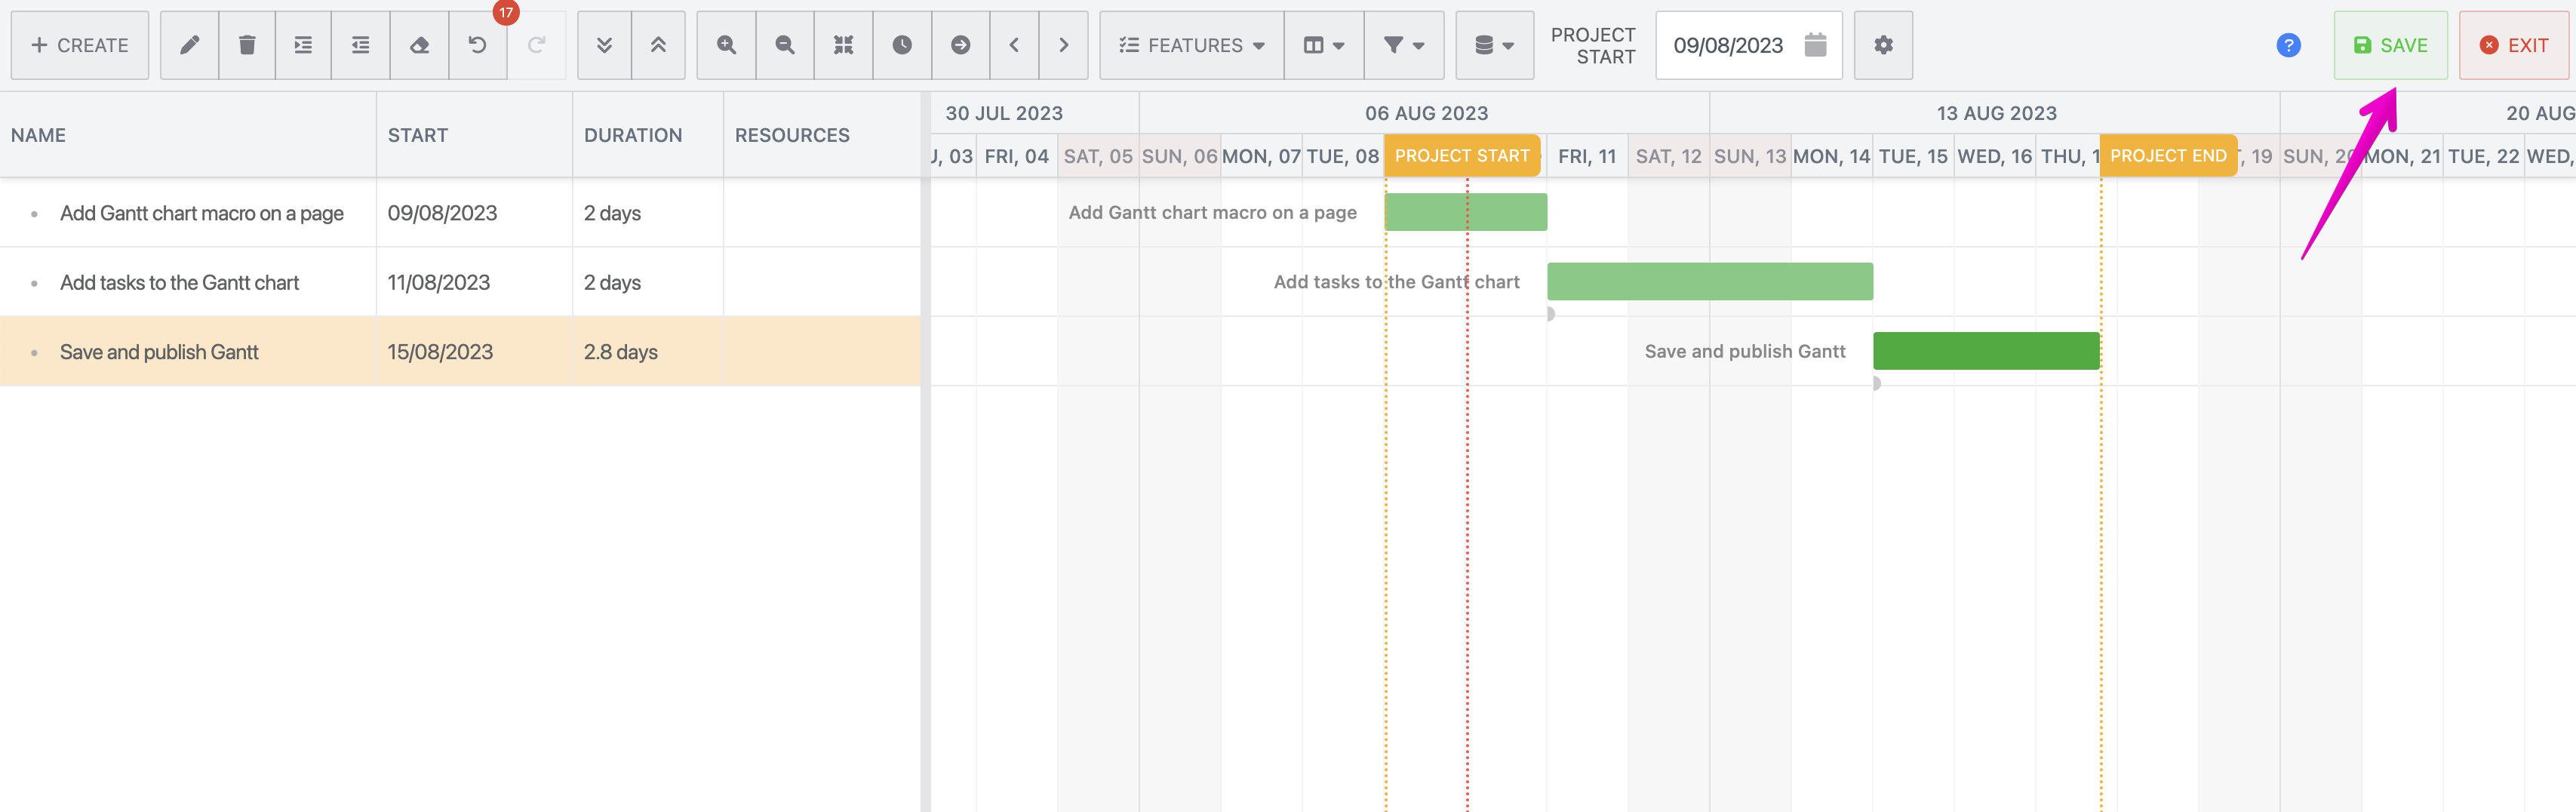Open the columns dropdown
Viewport: 2576px width, 812px height.
tap(1322, 45)
